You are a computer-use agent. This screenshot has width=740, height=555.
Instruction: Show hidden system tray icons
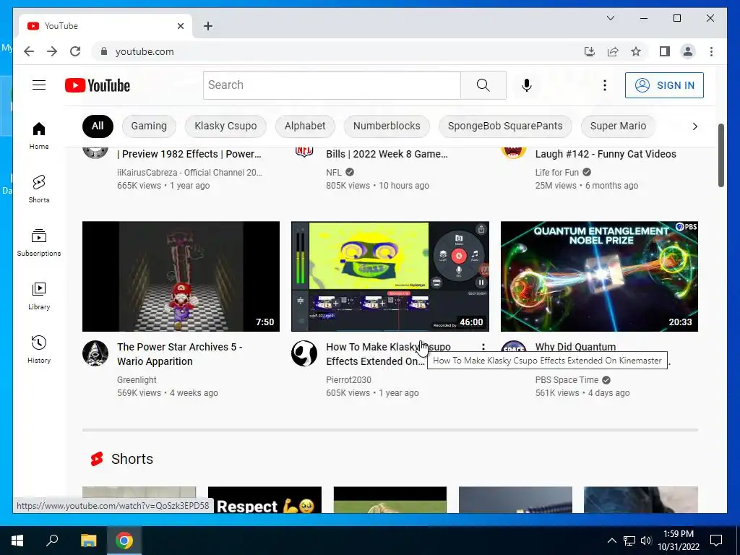611,541
